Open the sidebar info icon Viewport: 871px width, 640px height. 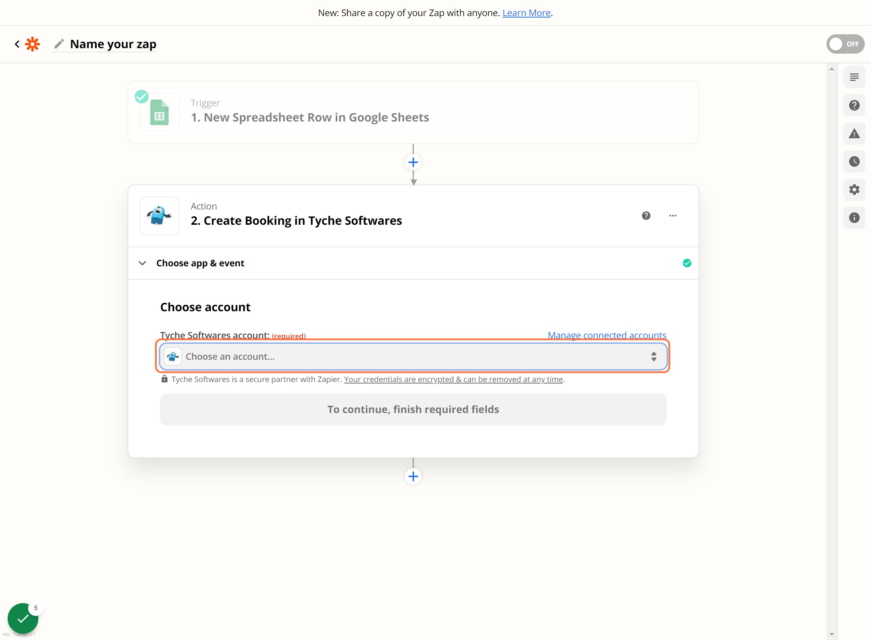pyautogui.click(x=854, y=218)
